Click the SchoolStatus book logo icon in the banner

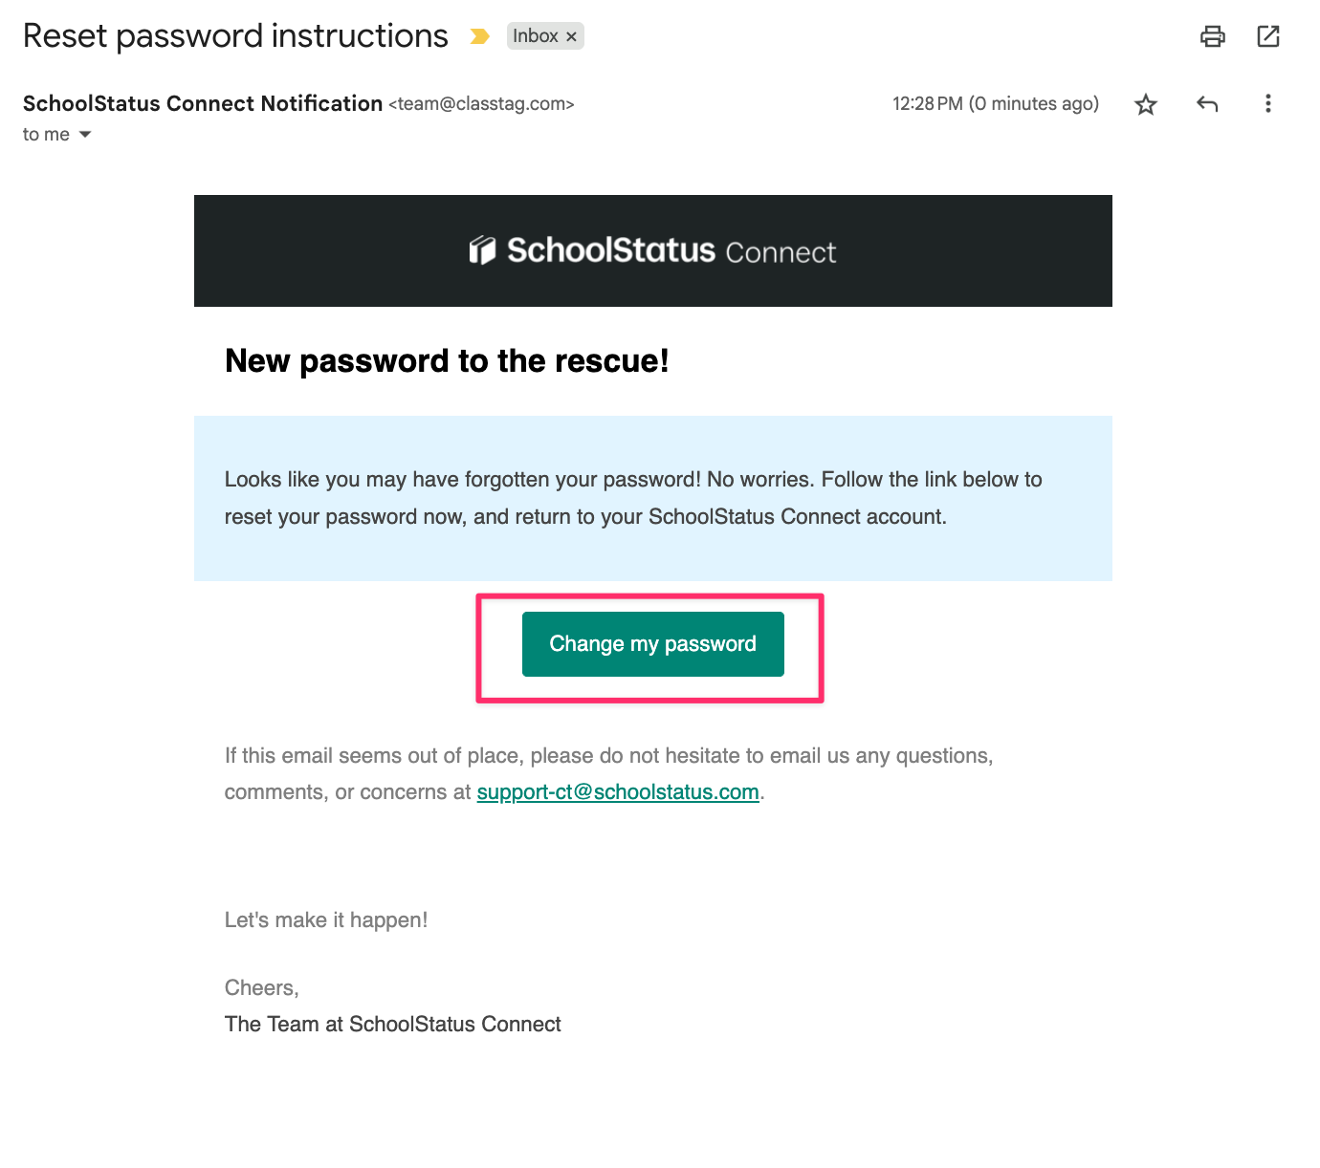[x=482, y=250]
